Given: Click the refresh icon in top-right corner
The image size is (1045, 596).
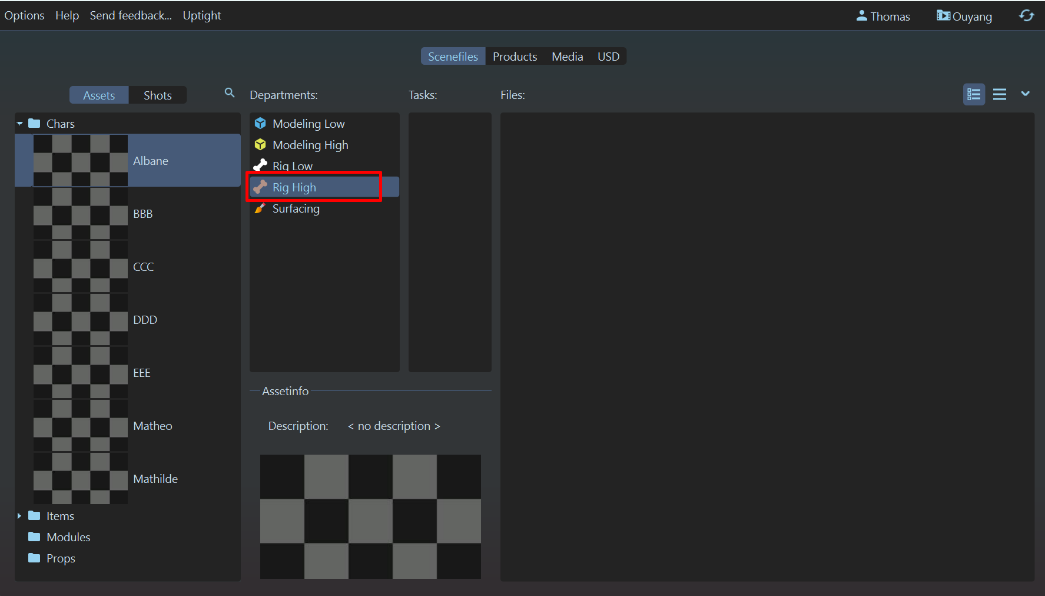Looking at the screenshot, I should click(1026, 16).
